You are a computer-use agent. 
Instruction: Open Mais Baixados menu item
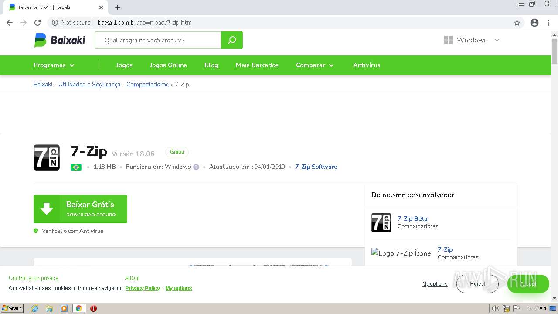pos(257,65)
